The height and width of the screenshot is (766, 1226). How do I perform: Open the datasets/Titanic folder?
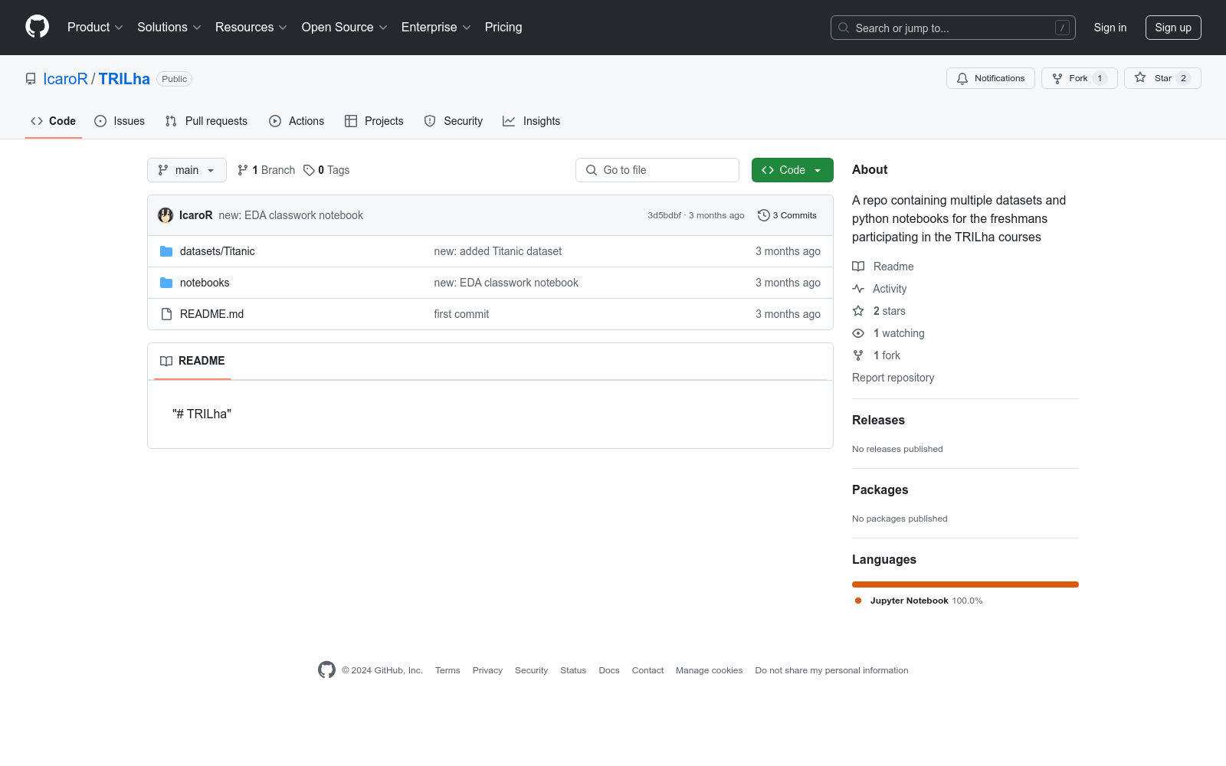218,251
